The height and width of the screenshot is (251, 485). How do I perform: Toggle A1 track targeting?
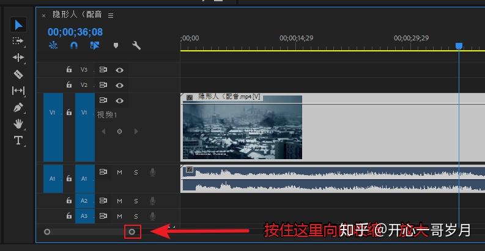click(x=85, y=179)
